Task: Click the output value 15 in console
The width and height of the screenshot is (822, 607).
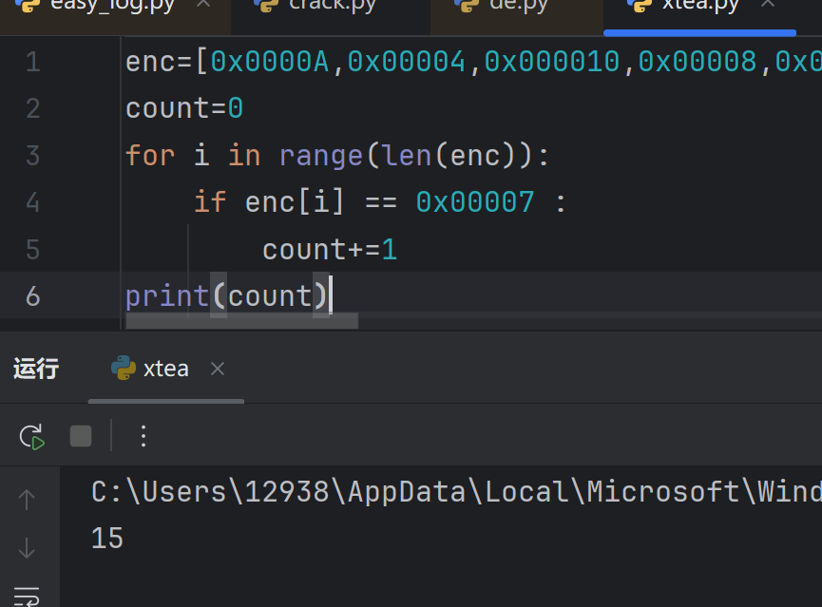Action: click(107, 539)
